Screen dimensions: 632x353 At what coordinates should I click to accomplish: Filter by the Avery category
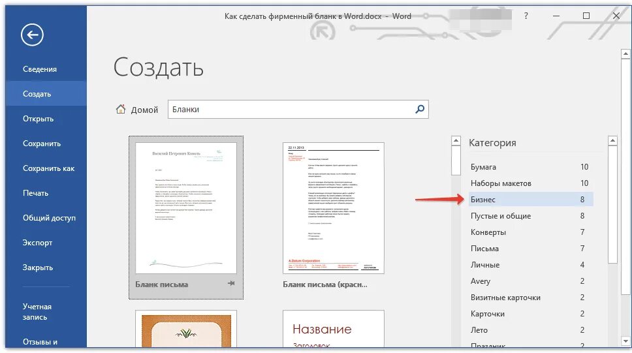coord(531,281)
